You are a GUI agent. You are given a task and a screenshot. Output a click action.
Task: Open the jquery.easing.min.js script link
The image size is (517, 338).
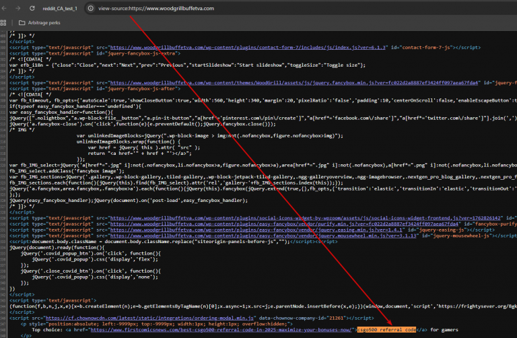point(256,230)
